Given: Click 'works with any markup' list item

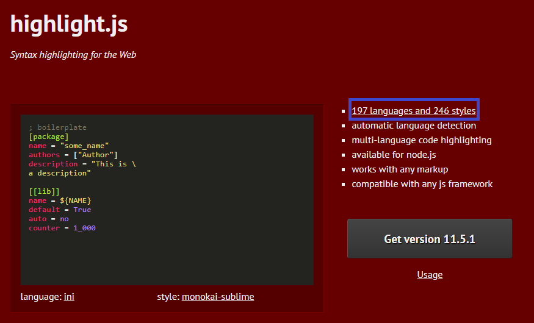Looking at the screenshot, I should click(400, 169).
